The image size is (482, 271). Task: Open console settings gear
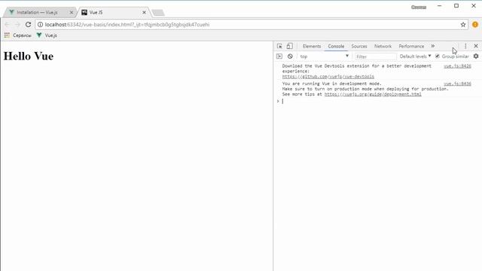click(x=476, y=56)
